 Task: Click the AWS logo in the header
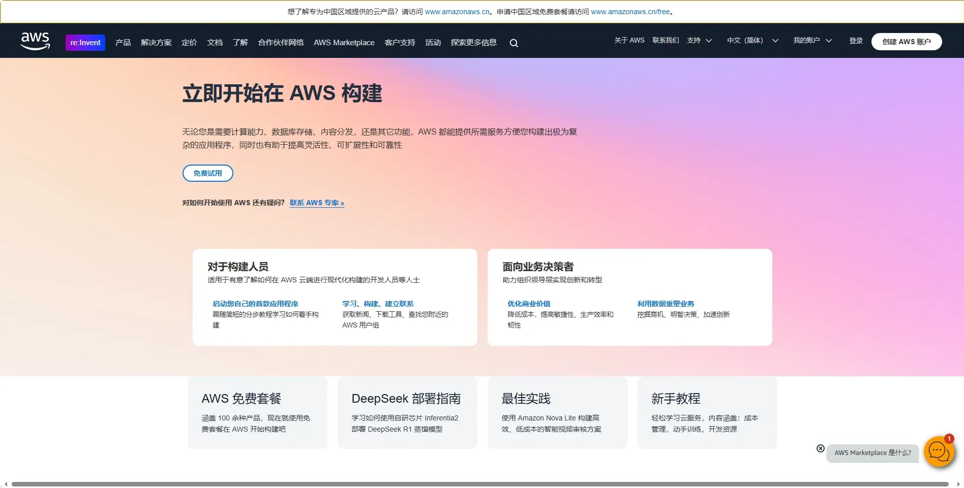coord(35,41)
